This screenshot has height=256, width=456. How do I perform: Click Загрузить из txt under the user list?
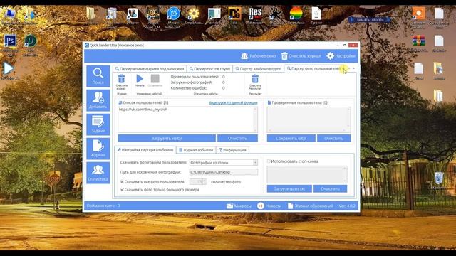(x=167, y=139)
